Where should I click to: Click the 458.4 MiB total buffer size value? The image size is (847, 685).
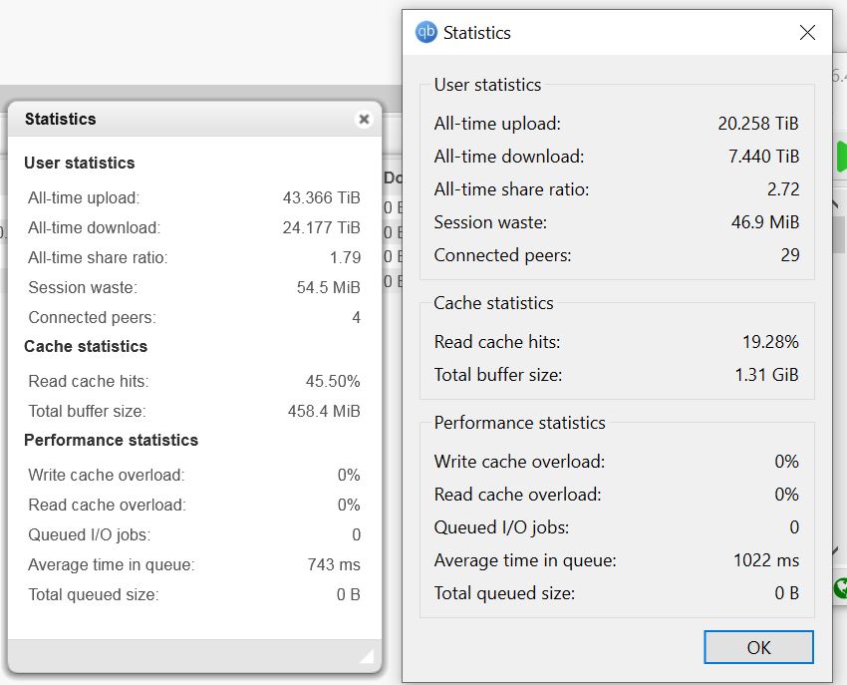[324, 411]
